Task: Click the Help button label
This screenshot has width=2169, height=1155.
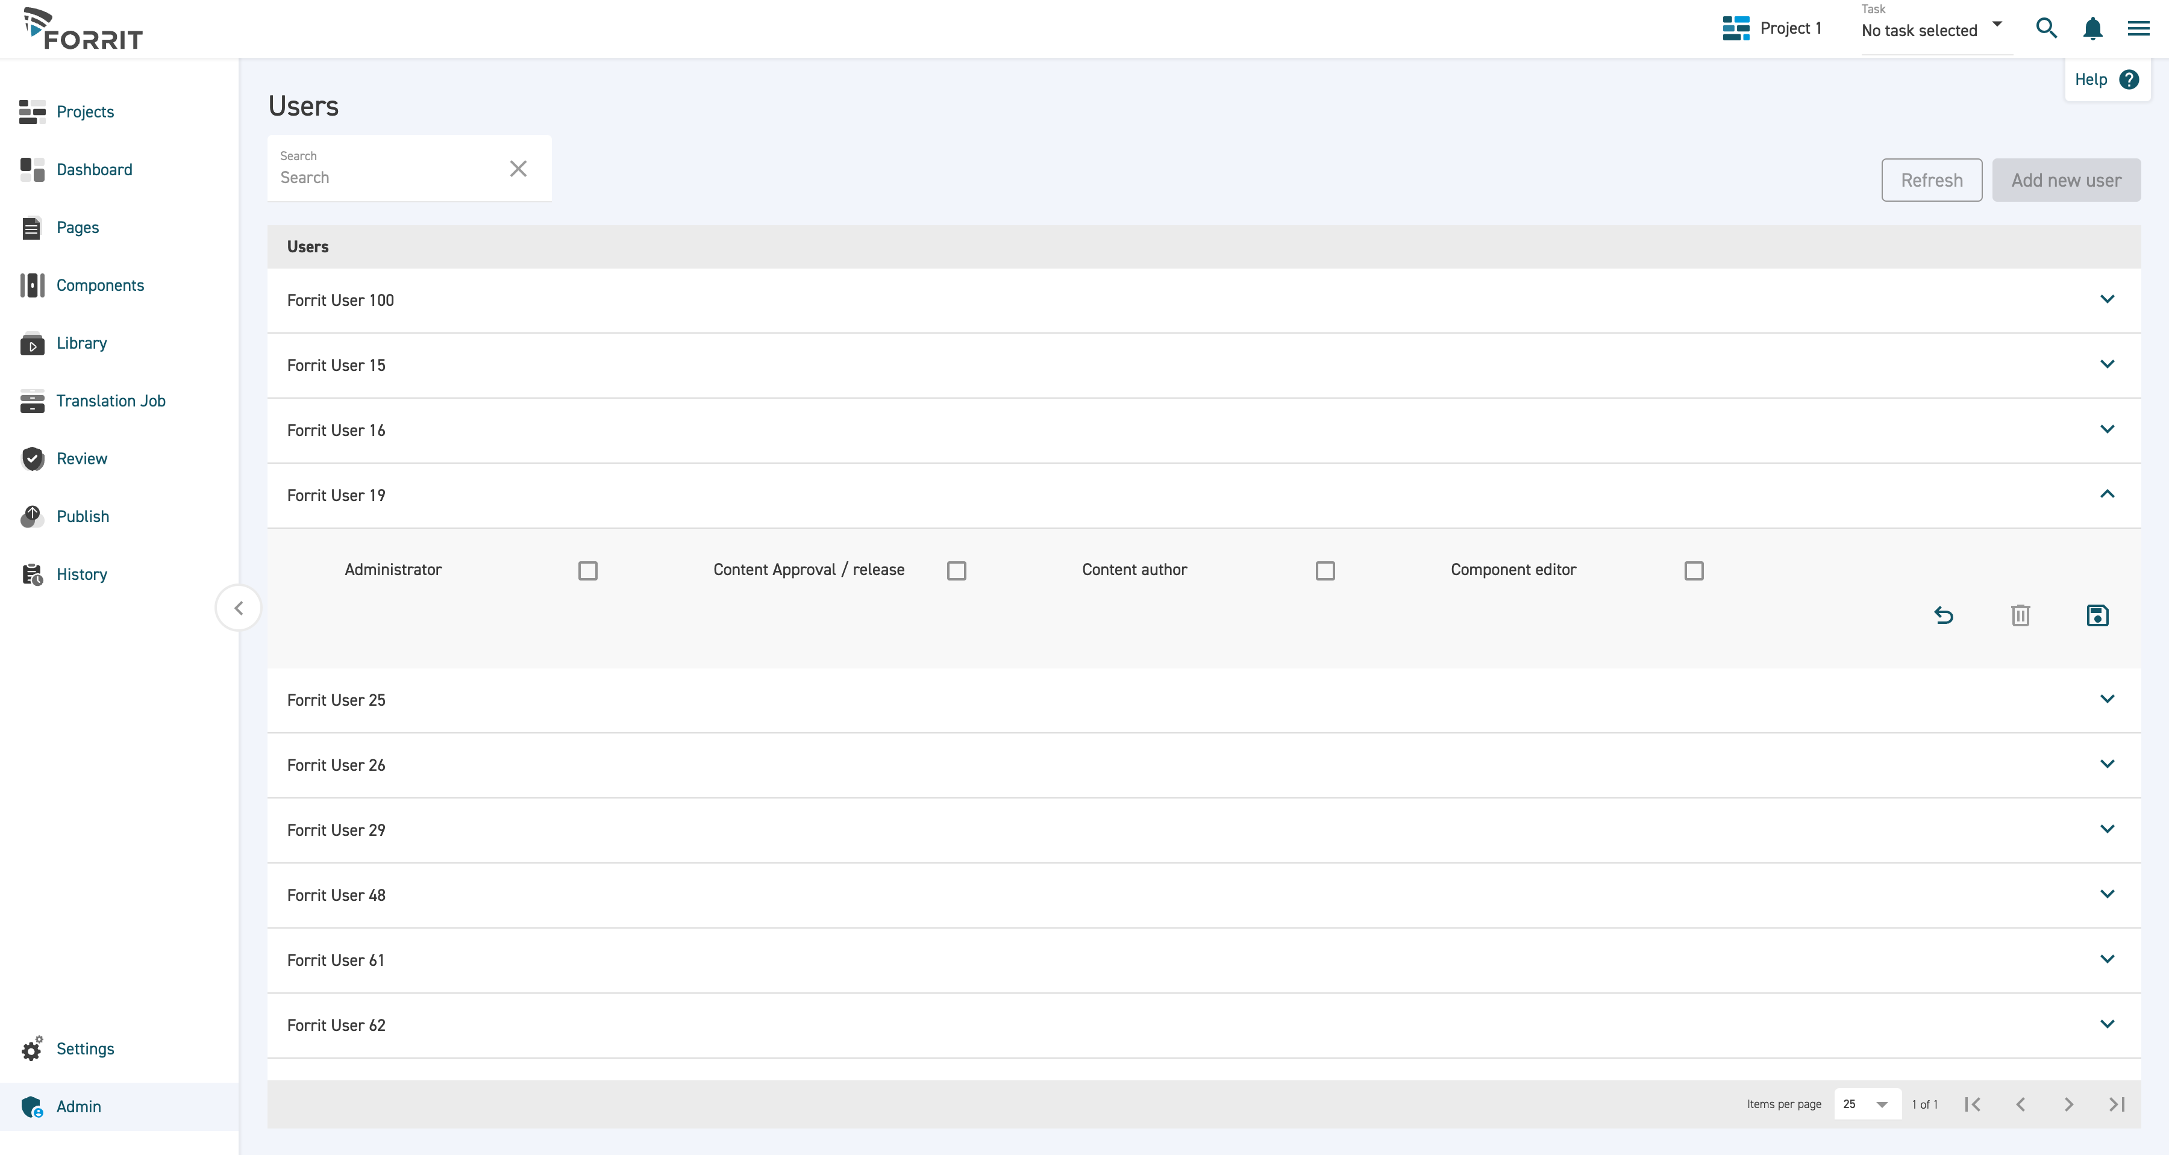Action: (x=2091, y=79)
